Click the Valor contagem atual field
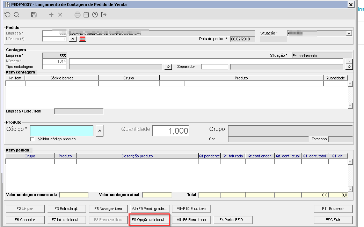The image size is (364, 227). click(x=157, y=195)
